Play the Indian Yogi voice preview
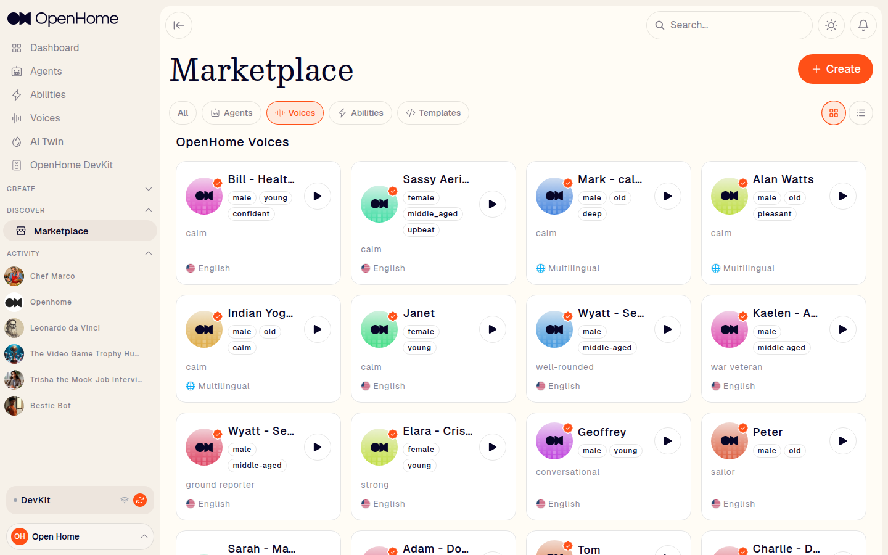 point(318,329)
